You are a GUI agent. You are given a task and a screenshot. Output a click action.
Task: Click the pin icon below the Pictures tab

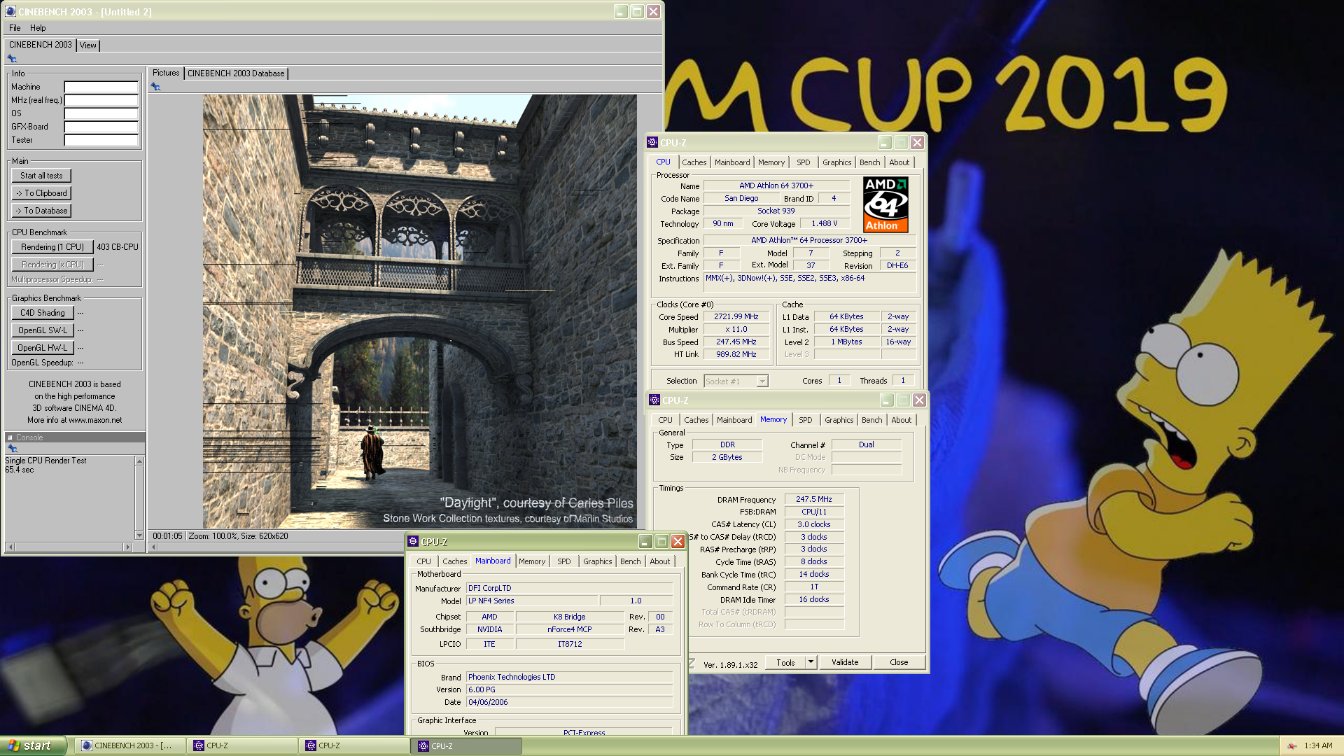click(155, 87)
